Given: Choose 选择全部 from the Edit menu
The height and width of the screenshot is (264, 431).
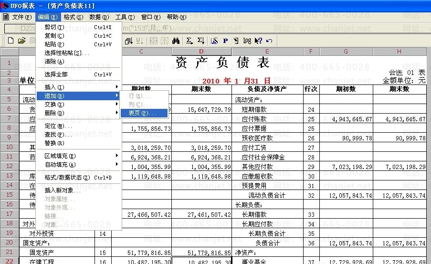Looking at the screenshot, I should (79, 74).
